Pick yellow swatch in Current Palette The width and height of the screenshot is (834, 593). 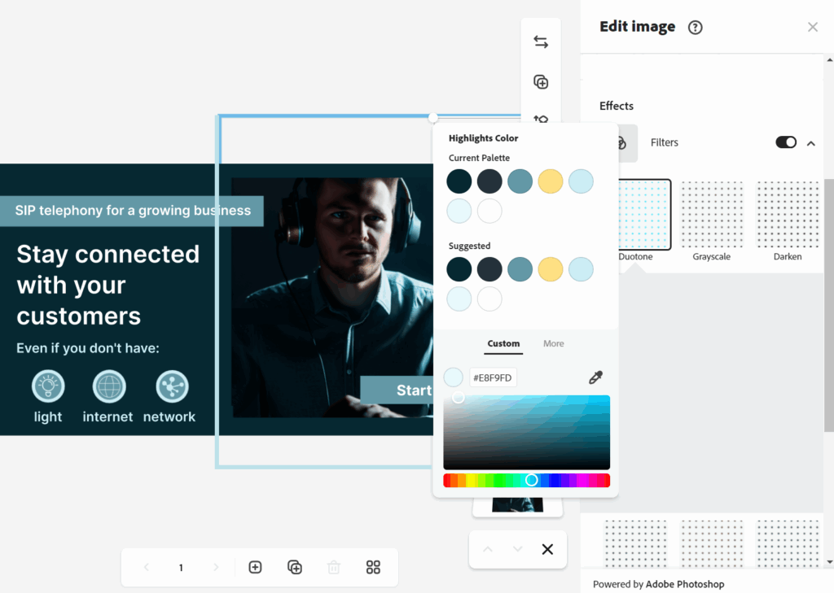pyautogui.click(x=551, y=181)
